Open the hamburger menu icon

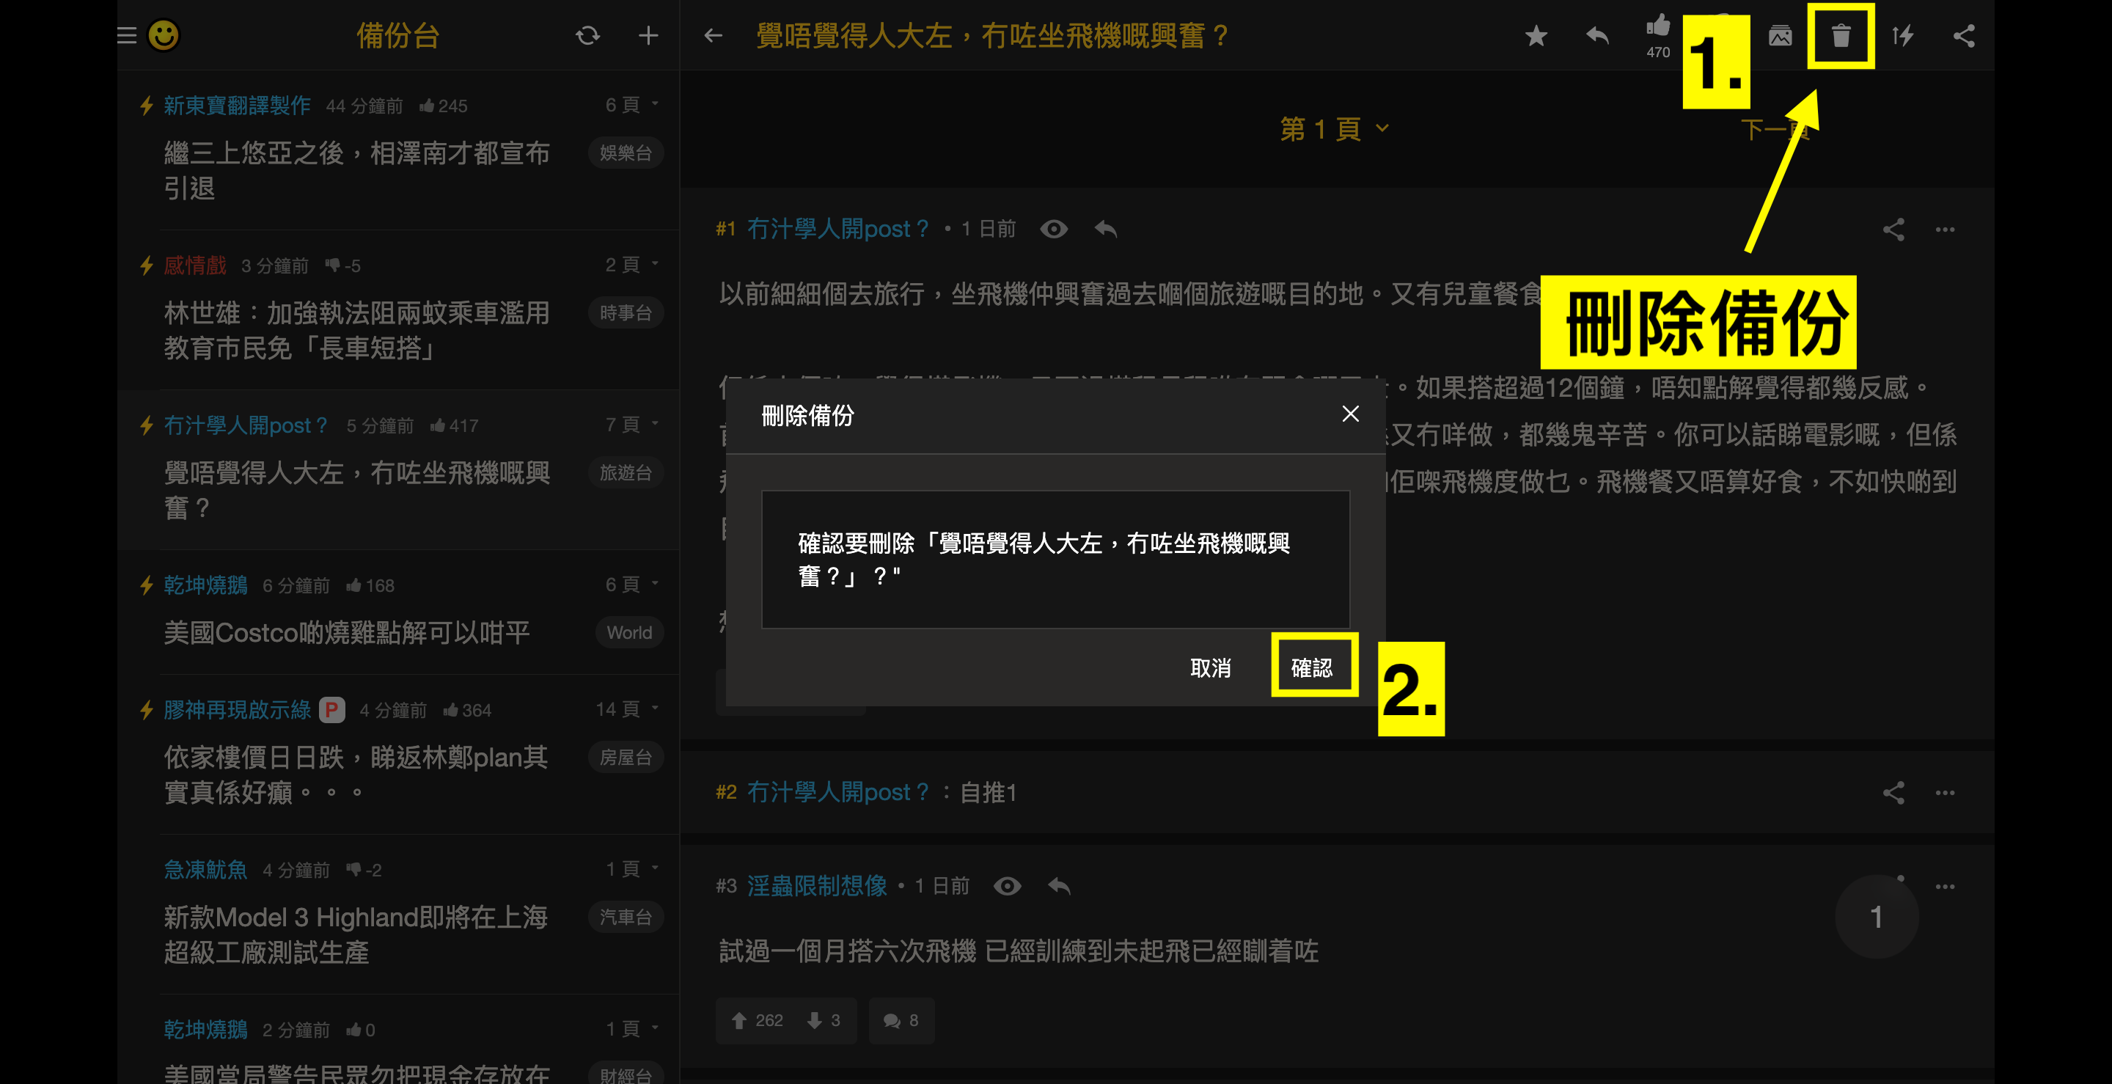pyautogui.click(x=126, y=35)
